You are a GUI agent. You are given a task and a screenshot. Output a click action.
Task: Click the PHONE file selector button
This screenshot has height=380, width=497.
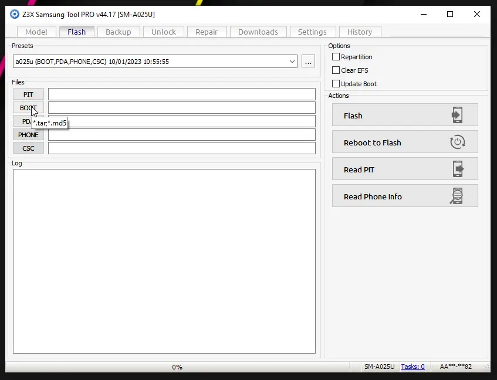(28, 134)
